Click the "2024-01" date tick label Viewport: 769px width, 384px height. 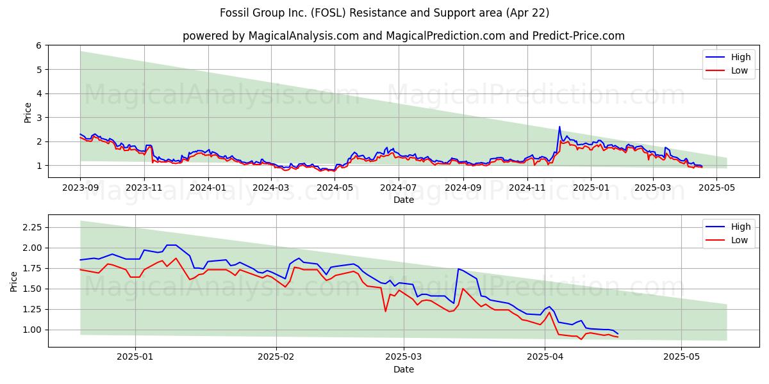(x=208, y=188)
